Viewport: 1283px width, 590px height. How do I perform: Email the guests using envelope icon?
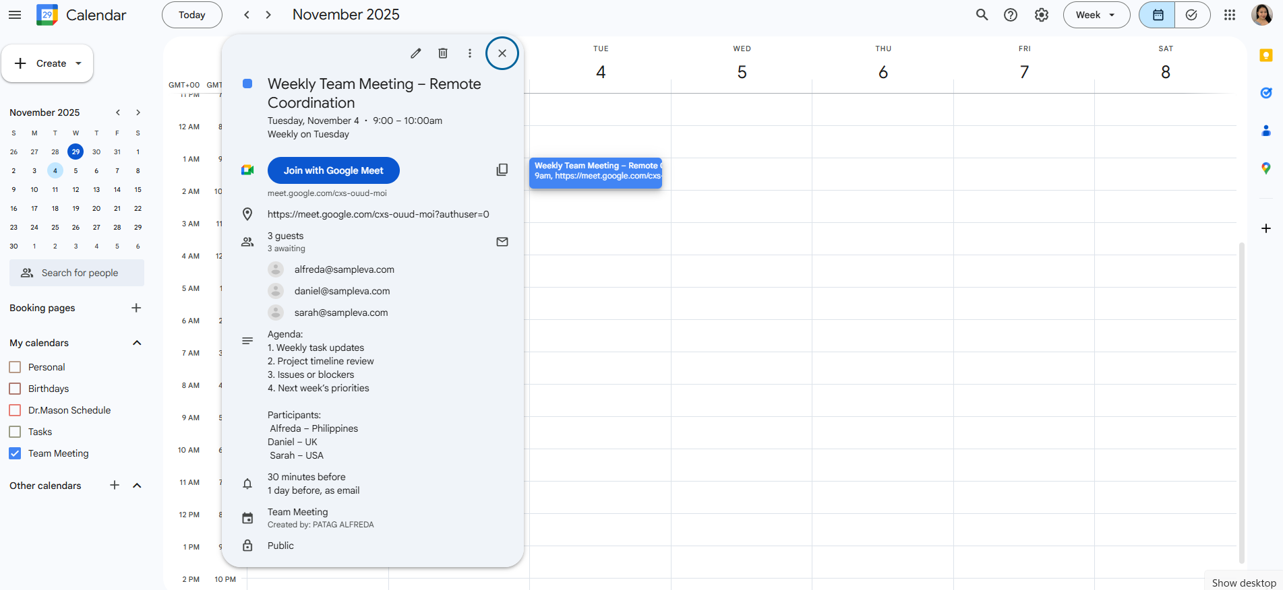click(502, 242)
